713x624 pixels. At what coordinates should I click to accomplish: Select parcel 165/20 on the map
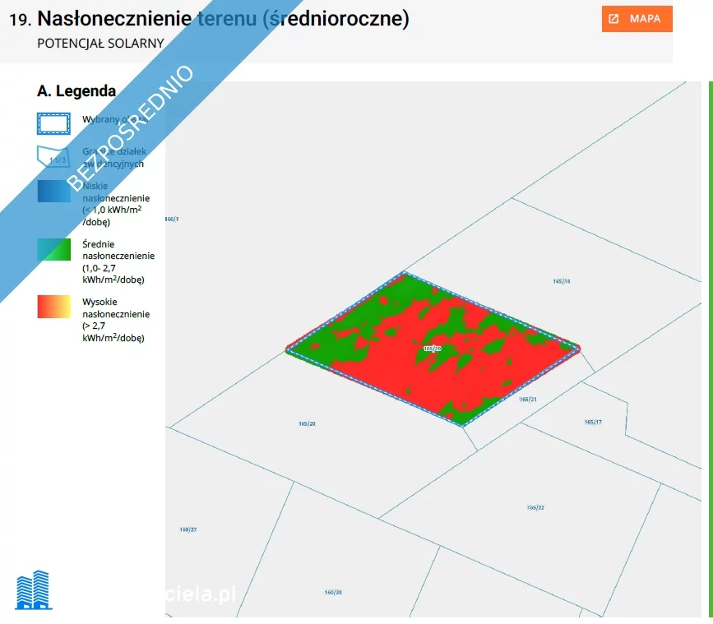[x=307, y=423]
